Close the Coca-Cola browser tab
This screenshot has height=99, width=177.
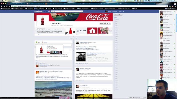[x=117, y=4]
